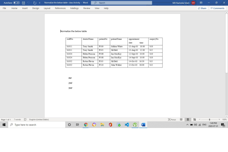
Task: Open the Windows Start menu
Action: (4, 125)
